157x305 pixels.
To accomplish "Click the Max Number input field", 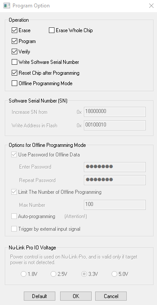I will click(115, 205).
